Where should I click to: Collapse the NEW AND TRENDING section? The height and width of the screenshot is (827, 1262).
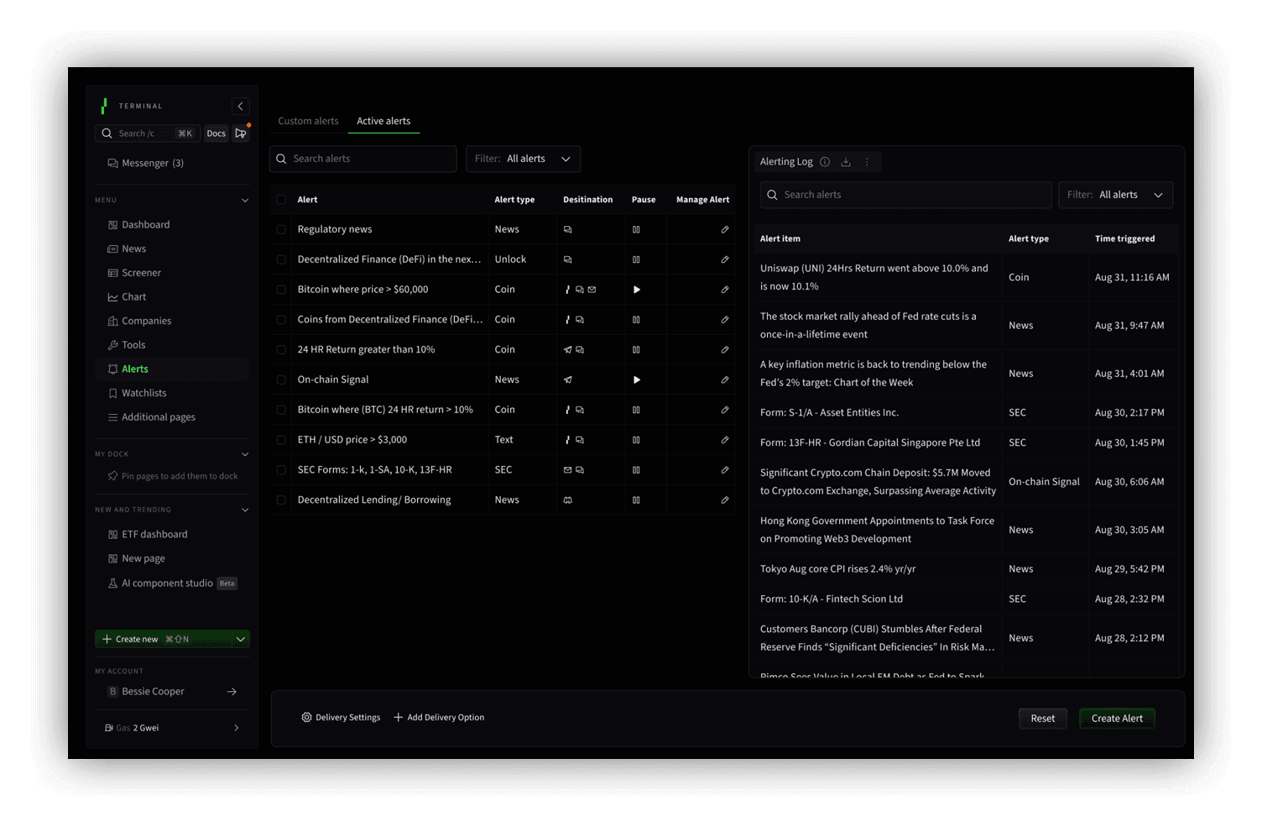(x=245, y=510)
